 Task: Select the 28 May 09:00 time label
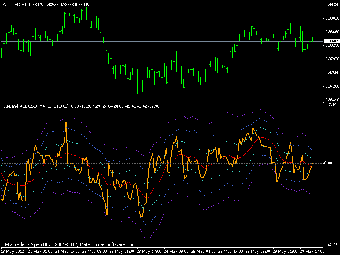click(259, 251)
